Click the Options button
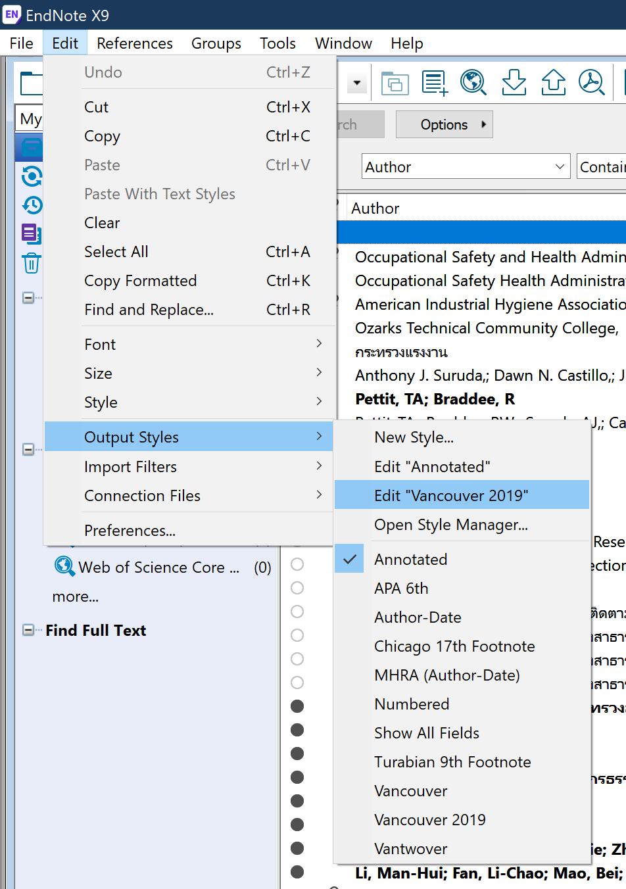The width and height of the screenshot is (626, 889). coord(445,124)
